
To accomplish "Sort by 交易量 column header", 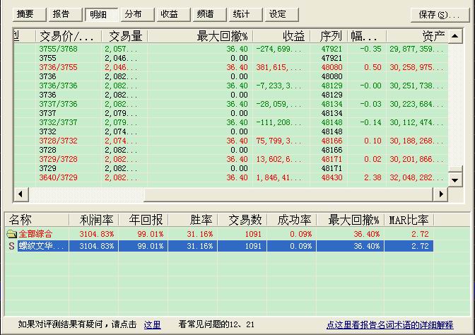I will pos(124,36).
